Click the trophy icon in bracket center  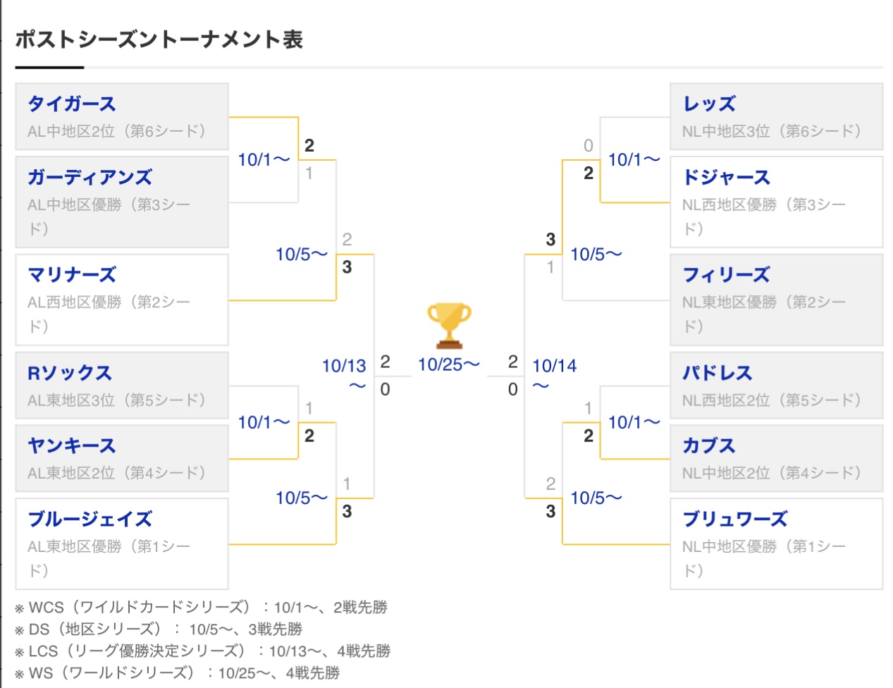[449, 326]
